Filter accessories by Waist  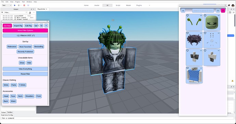[13, 101]
